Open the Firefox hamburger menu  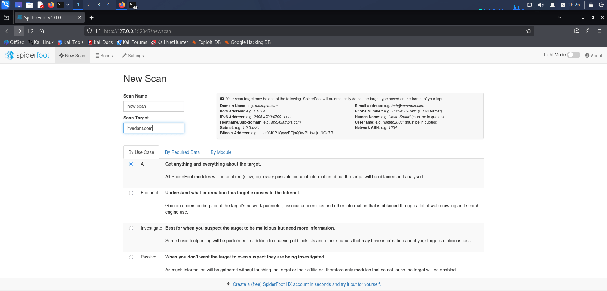click(x=599, y=31)
